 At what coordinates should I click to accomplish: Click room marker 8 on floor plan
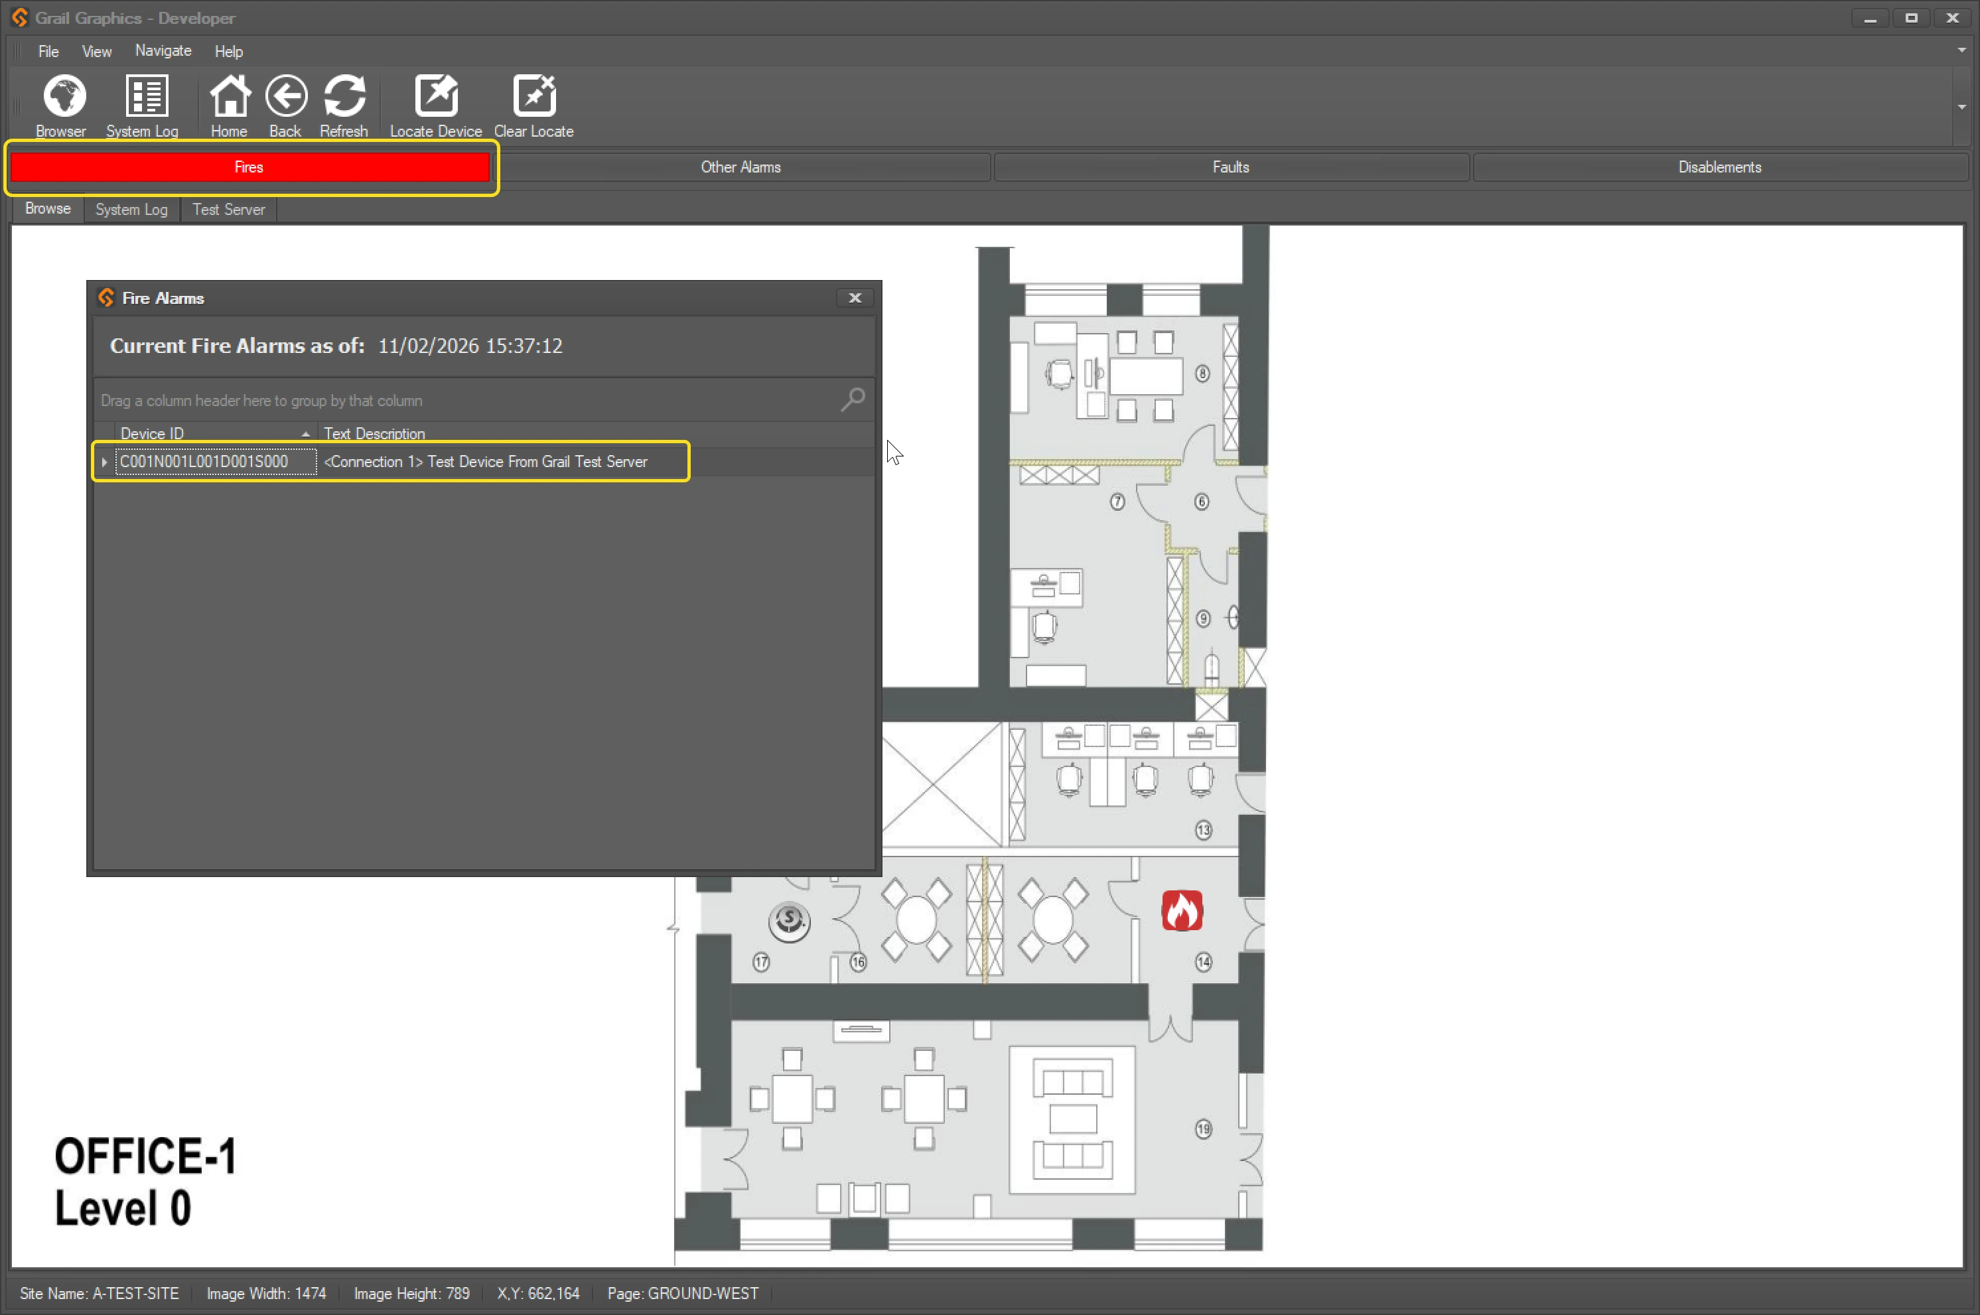pos(1202,373)
